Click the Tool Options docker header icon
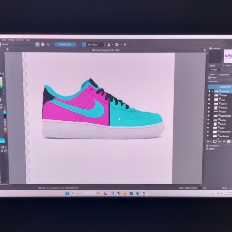The width and height of the screenshot is (232, 232). pos(207,146)
